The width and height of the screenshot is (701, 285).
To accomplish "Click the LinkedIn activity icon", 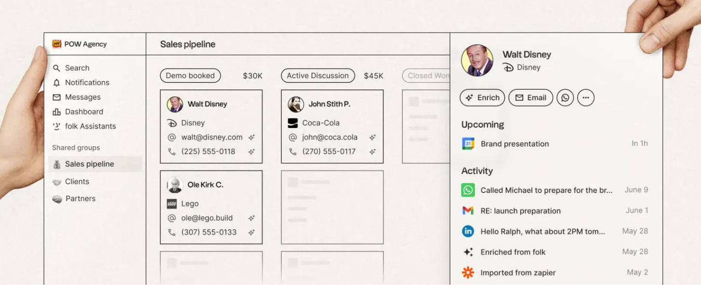I will coord(468,232).
